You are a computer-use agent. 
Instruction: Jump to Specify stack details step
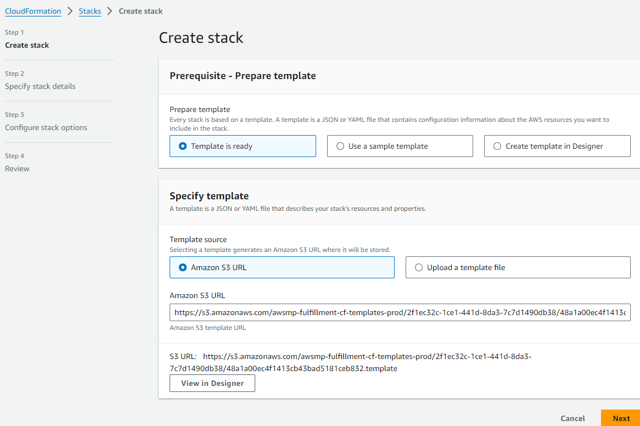tap(40, 87)
